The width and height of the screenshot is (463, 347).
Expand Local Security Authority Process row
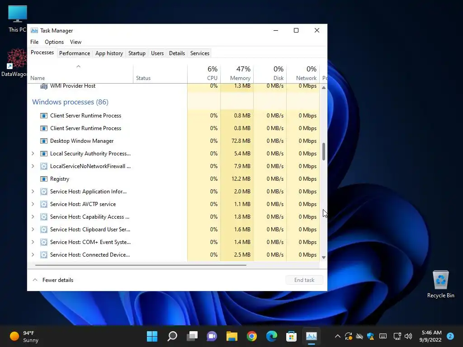(33, 154)
